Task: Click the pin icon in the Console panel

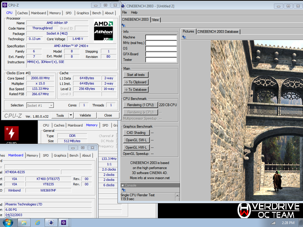Action: pos(124,190)
